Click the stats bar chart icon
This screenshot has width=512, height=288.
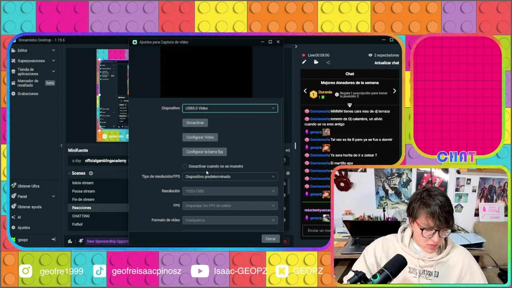(x=70, y=241)
